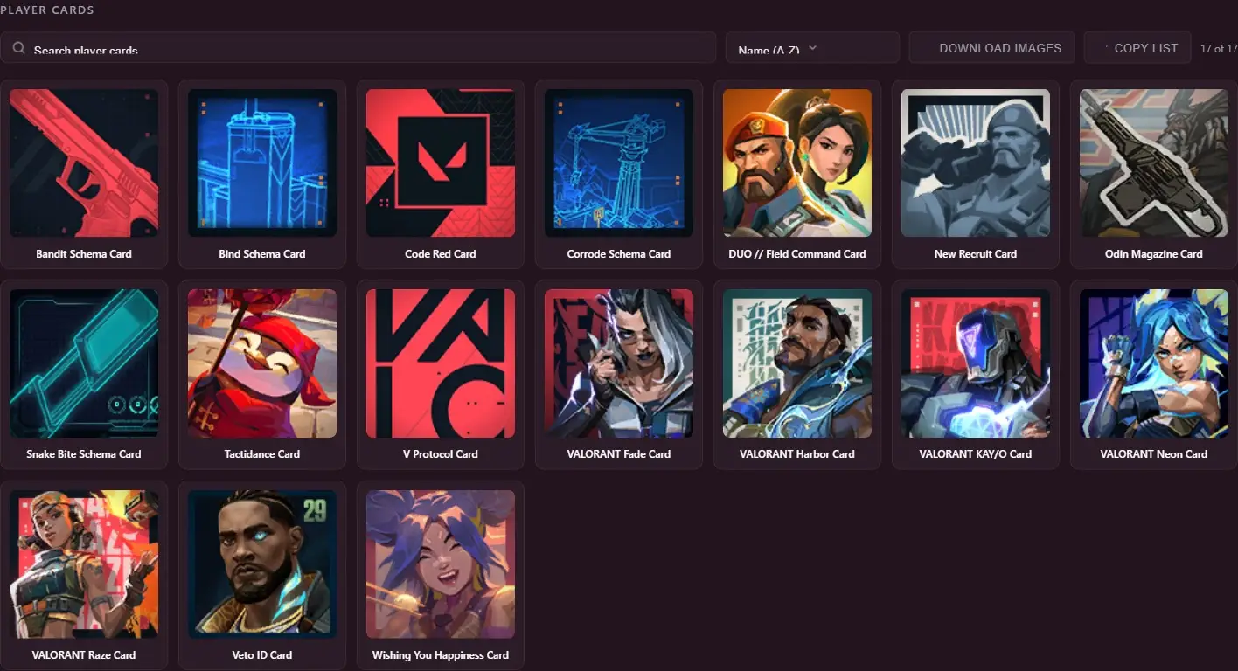
Task: Click the magnifier icon in the search bar
Action: click(18, 48)
